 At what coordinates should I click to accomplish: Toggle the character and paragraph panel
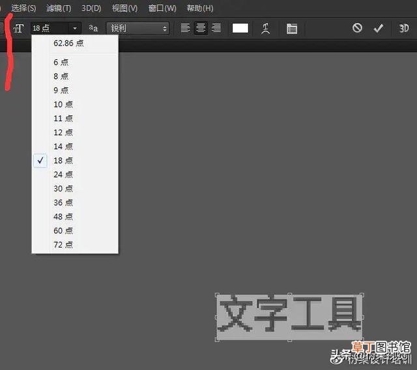tap(292, 29)
